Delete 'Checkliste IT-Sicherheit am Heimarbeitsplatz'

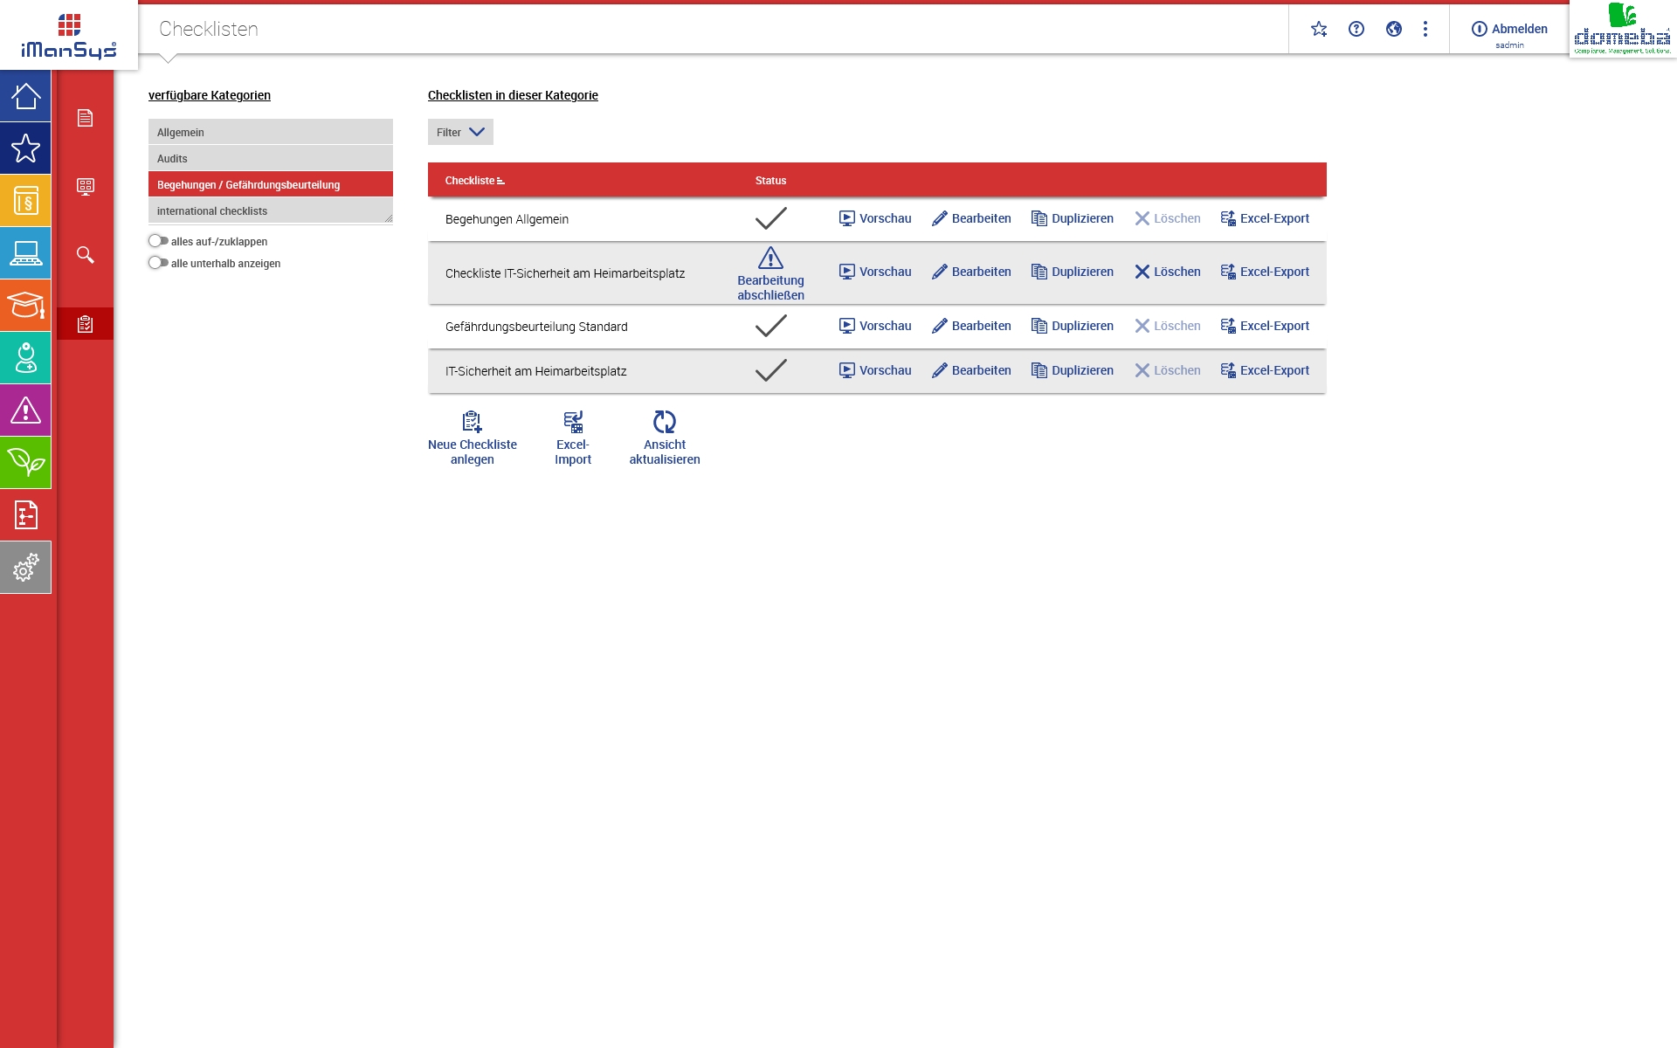[1167, 272]
